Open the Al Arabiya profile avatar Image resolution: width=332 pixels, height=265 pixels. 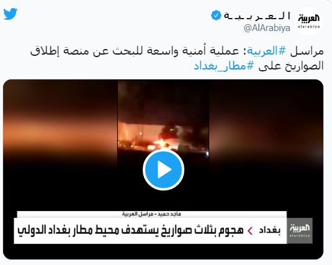tap(308, 21)
